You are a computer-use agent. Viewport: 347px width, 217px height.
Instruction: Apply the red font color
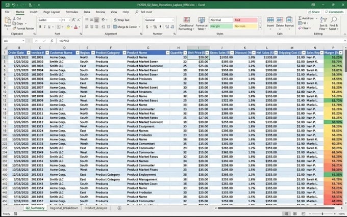point(76,27)
